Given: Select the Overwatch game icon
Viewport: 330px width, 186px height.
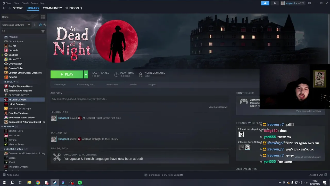Looking at the screenshot, I should 6,64.
